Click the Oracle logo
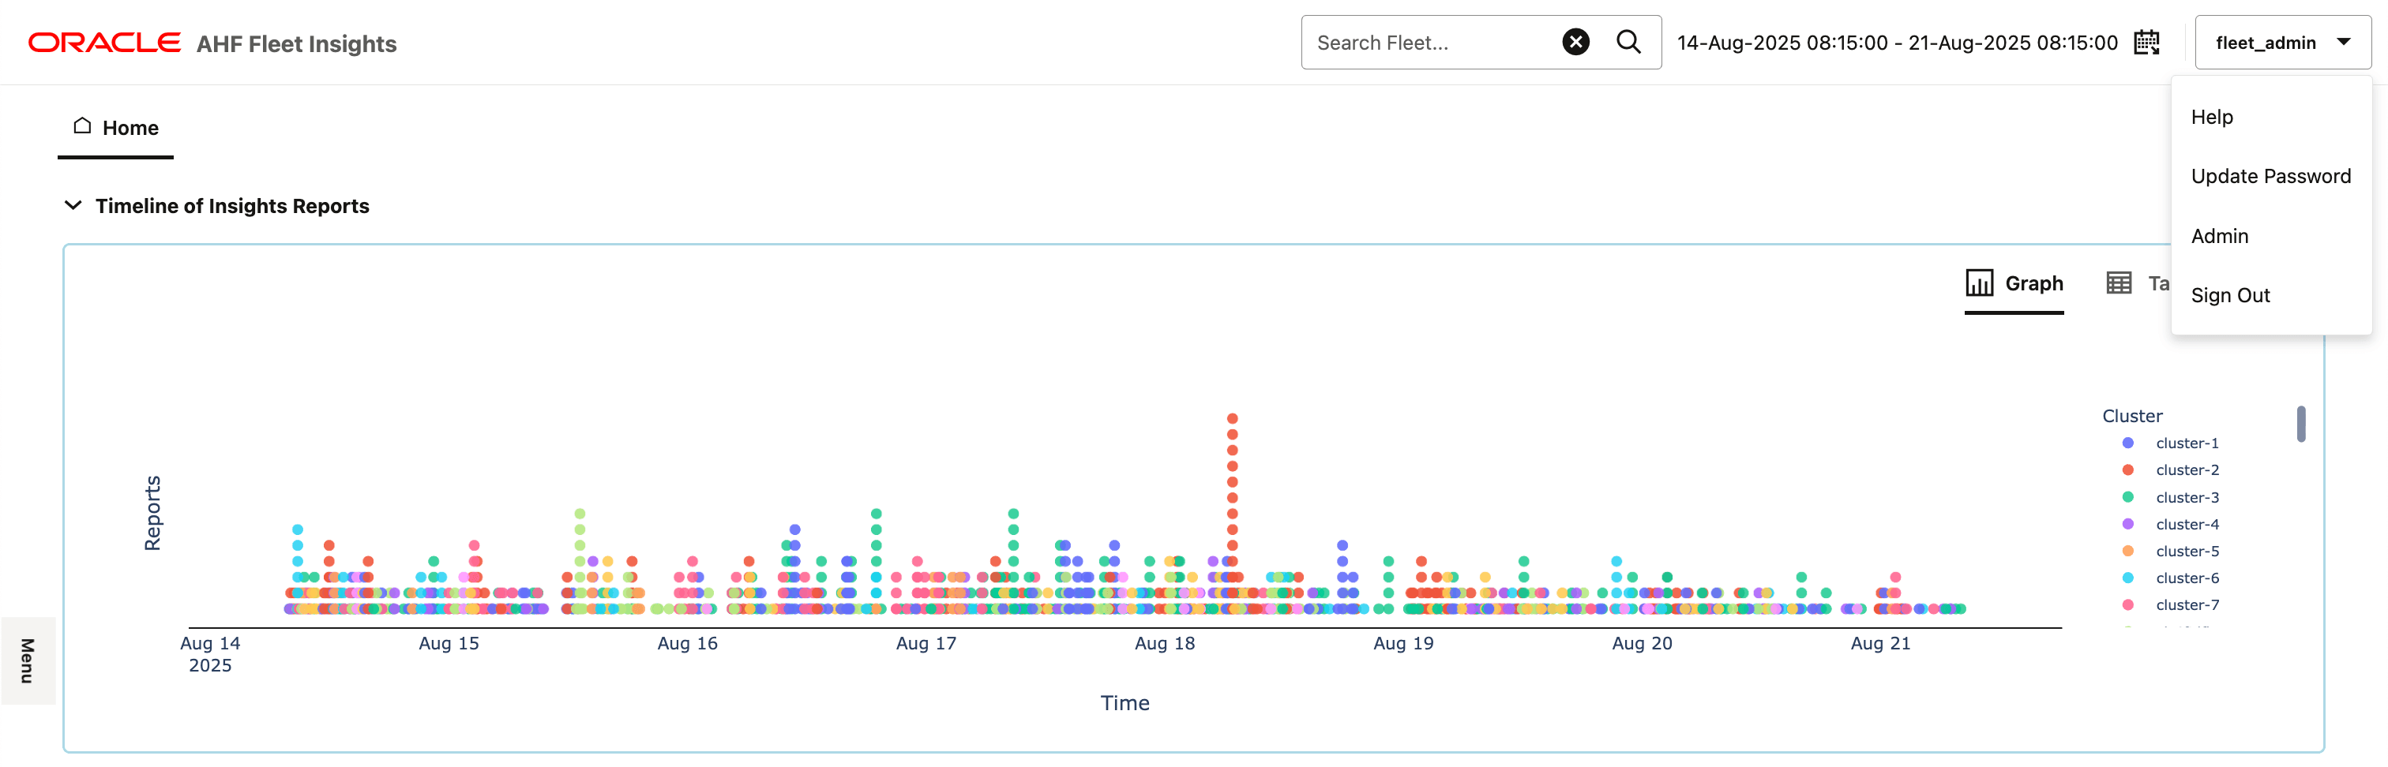 point(103,43)
